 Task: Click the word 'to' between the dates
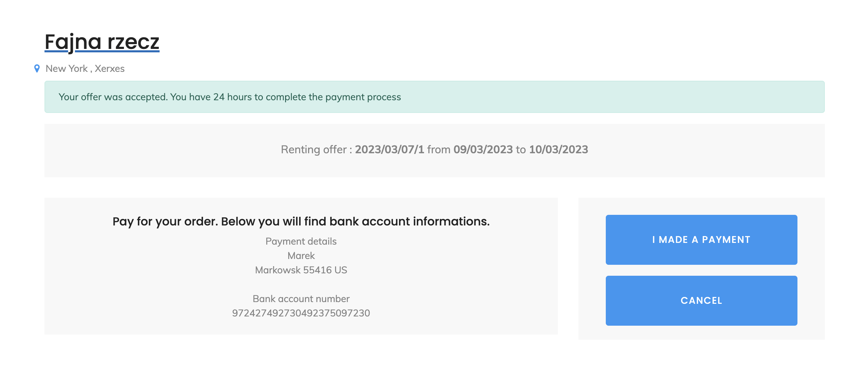pyautogui.click(x=521, y=150)
